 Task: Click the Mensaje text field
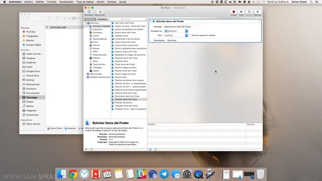pos(181,27)
